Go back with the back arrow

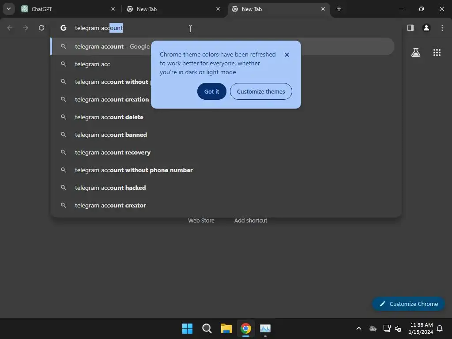(x=10, y=28)
